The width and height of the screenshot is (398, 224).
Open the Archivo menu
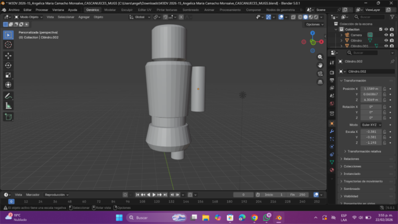14,10
